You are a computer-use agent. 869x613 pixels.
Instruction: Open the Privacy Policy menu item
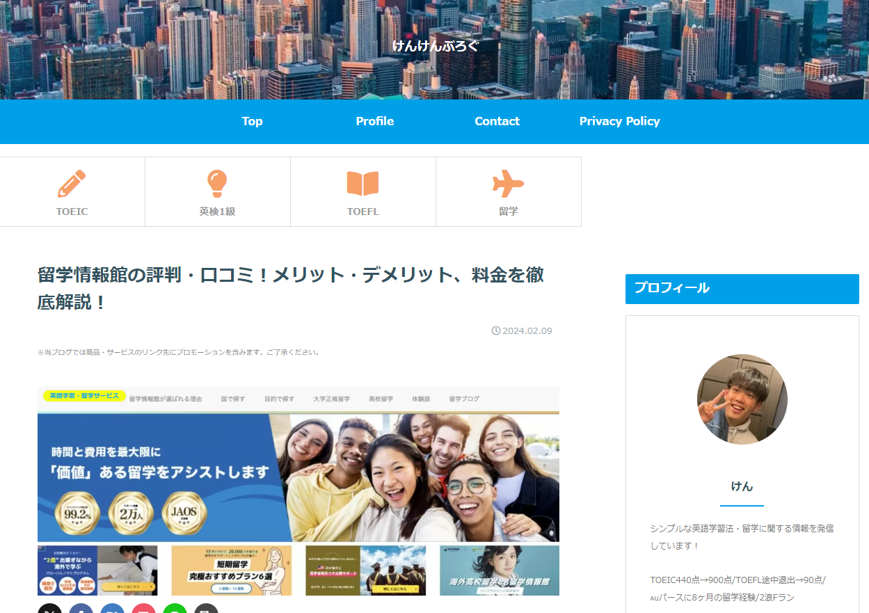619,121
